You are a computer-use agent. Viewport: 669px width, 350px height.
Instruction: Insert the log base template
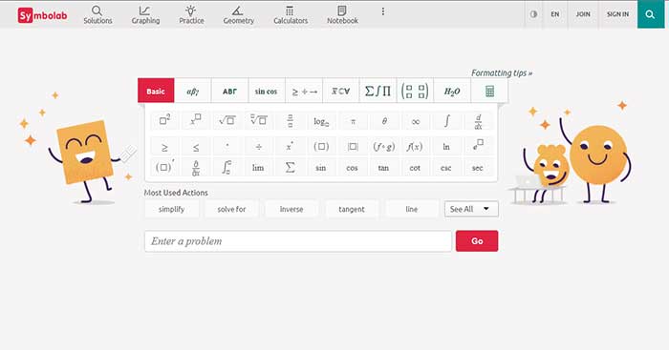coord(321,121)
